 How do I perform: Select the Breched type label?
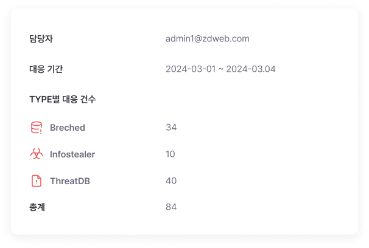click(68, 128)
